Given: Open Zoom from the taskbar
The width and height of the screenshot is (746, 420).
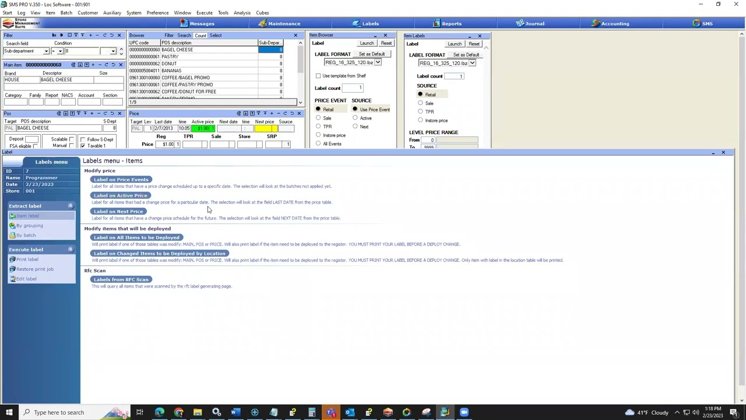Looking at the screenshot, I should click(464, 412).
